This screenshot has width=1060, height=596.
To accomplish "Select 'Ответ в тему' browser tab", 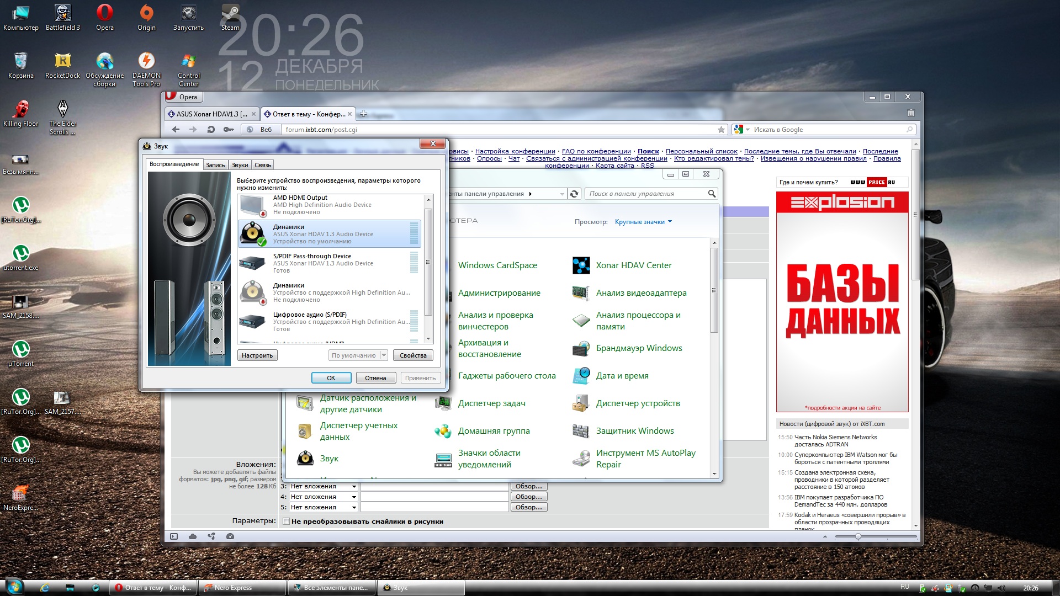I will tap(308, 114).
